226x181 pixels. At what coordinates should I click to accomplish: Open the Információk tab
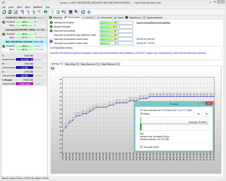pyautogui.click(x=105, y=17)
